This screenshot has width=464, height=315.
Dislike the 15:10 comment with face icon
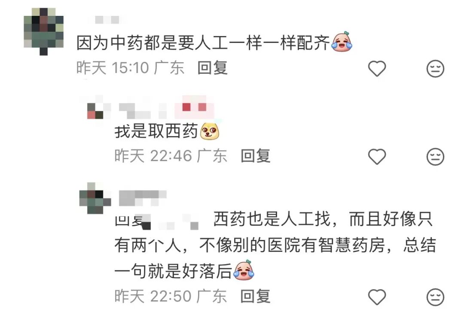click(x=435, y=69)
